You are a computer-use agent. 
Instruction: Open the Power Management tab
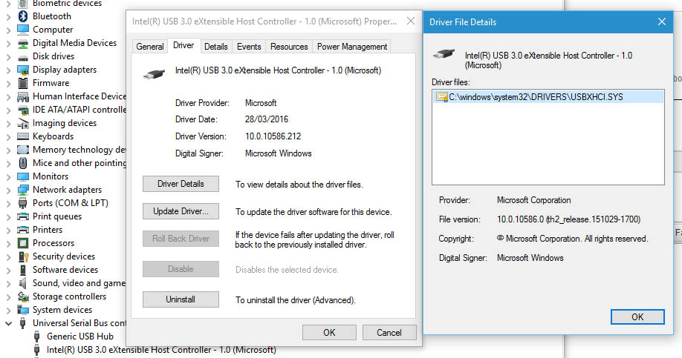coord(352,47)
